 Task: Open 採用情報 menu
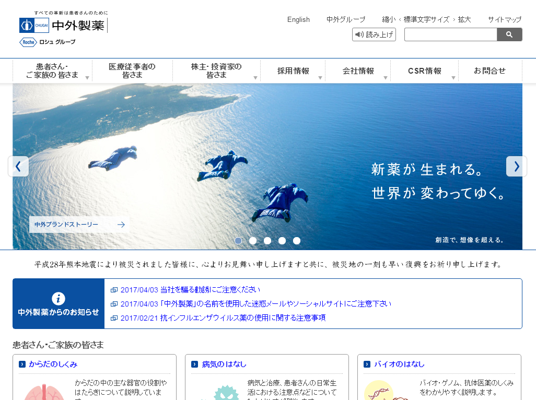point(293,70)
